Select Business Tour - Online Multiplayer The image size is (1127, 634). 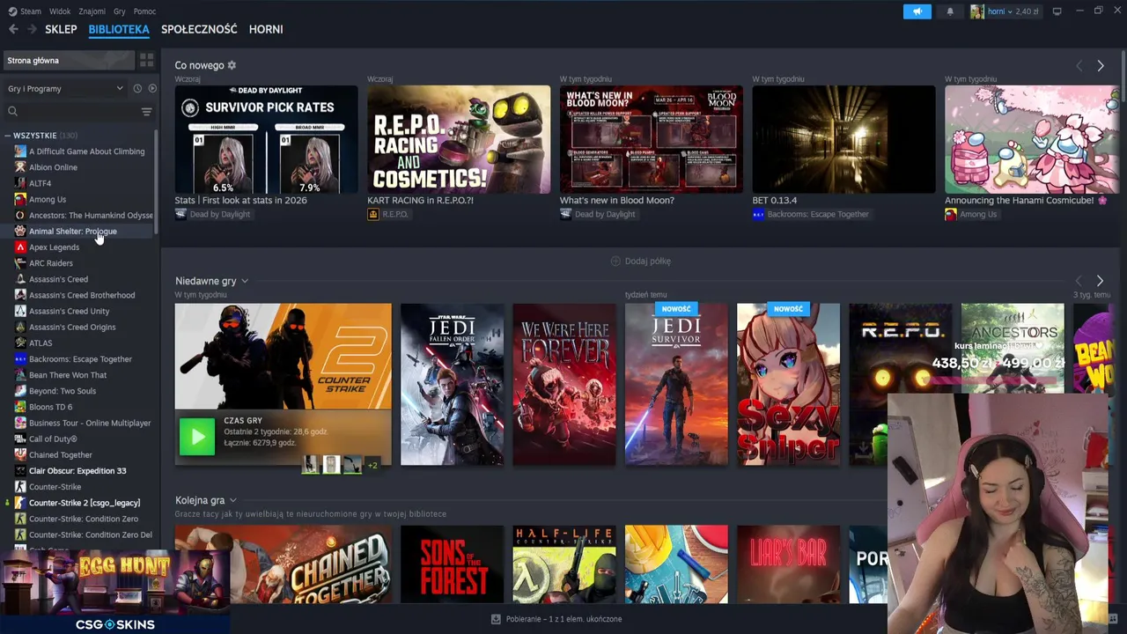point(90,423)
